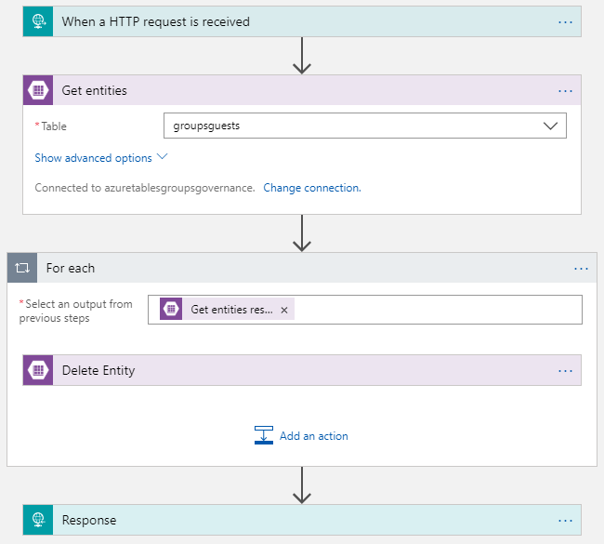Open the For each ellipsis menu
Screen dimensions: 604x544
tap(581, 269)
